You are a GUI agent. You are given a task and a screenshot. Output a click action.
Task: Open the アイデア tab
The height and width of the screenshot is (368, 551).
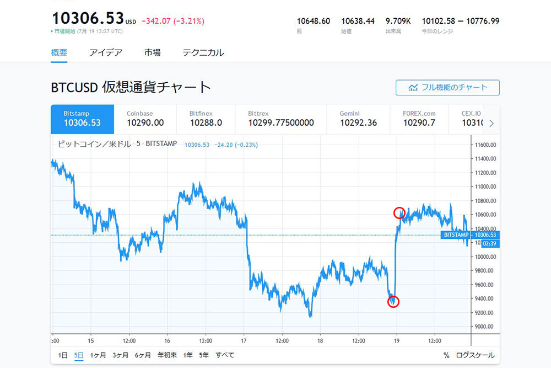tap(106, 53)
